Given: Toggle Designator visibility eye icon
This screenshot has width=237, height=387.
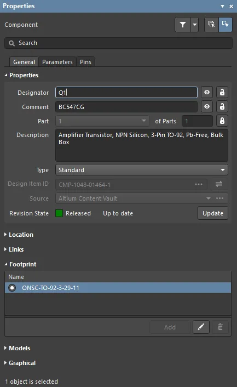Looking at the screenshot, I should click(207, 92).
